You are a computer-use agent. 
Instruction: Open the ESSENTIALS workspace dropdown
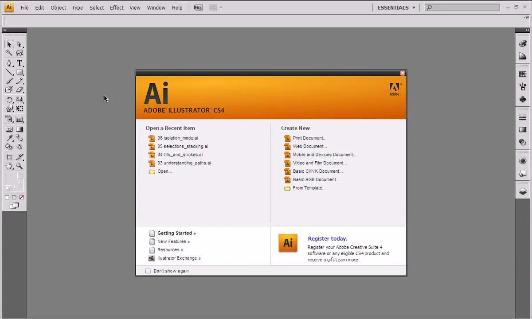396,8
